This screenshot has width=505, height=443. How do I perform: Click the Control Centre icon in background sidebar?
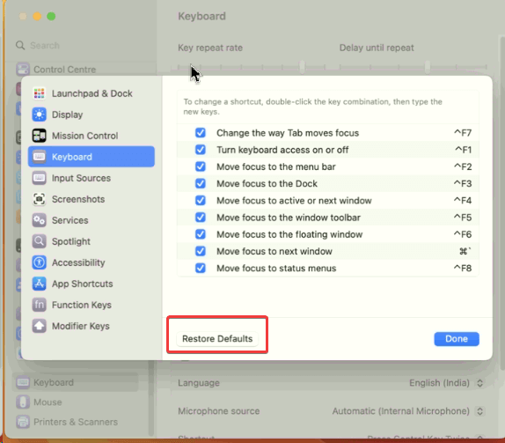coord(23,70)
